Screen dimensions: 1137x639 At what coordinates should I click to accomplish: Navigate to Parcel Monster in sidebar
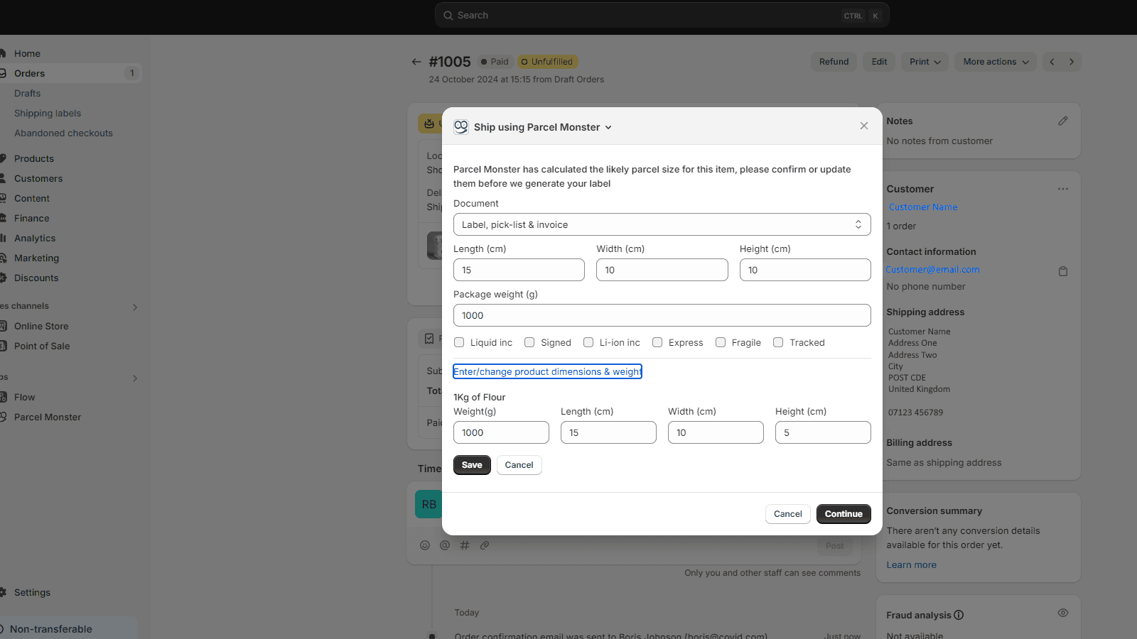[x=48, y=417]
